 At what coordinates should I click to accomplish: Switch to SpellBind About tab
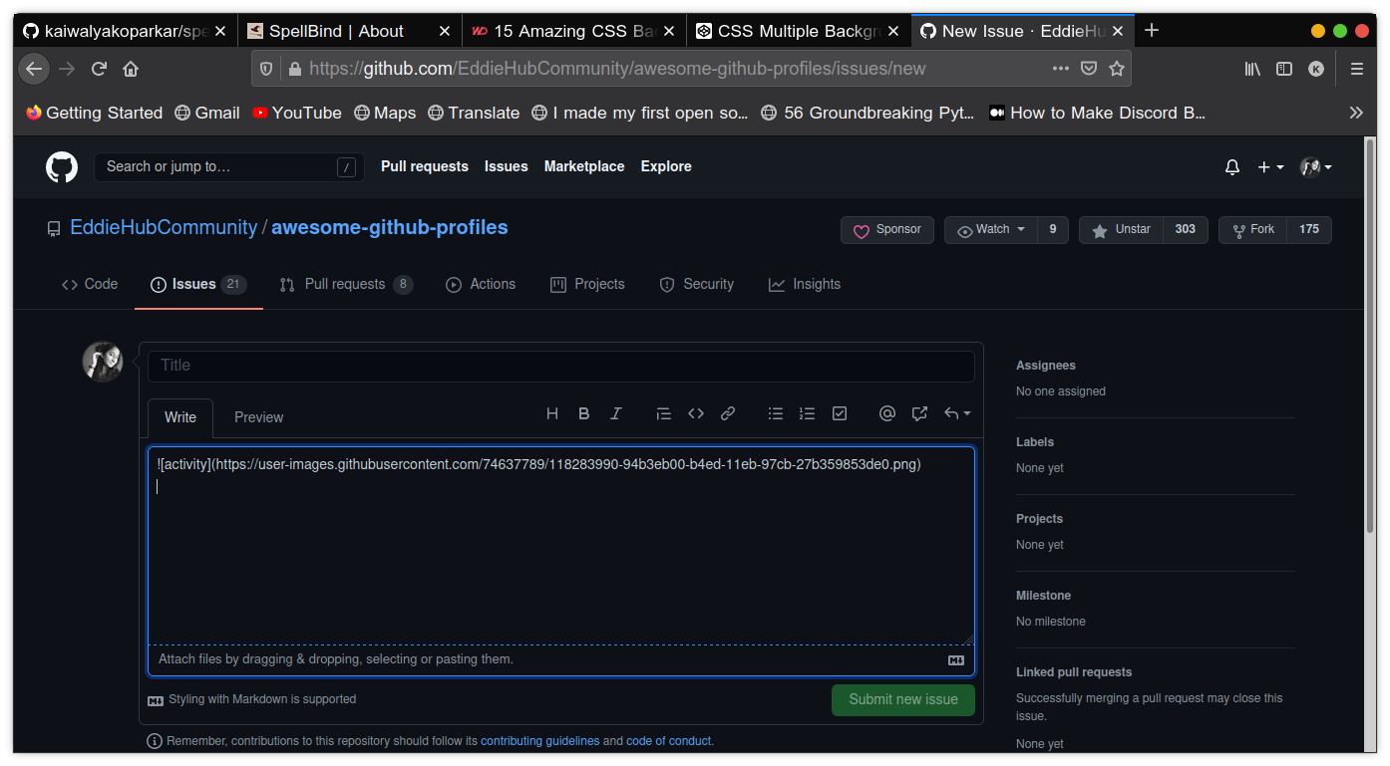tap(350, 31)
